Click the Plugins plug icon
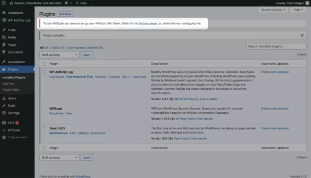Image resolution: width=311 pixels, height=178 pixels. click(x=4, y=69)
